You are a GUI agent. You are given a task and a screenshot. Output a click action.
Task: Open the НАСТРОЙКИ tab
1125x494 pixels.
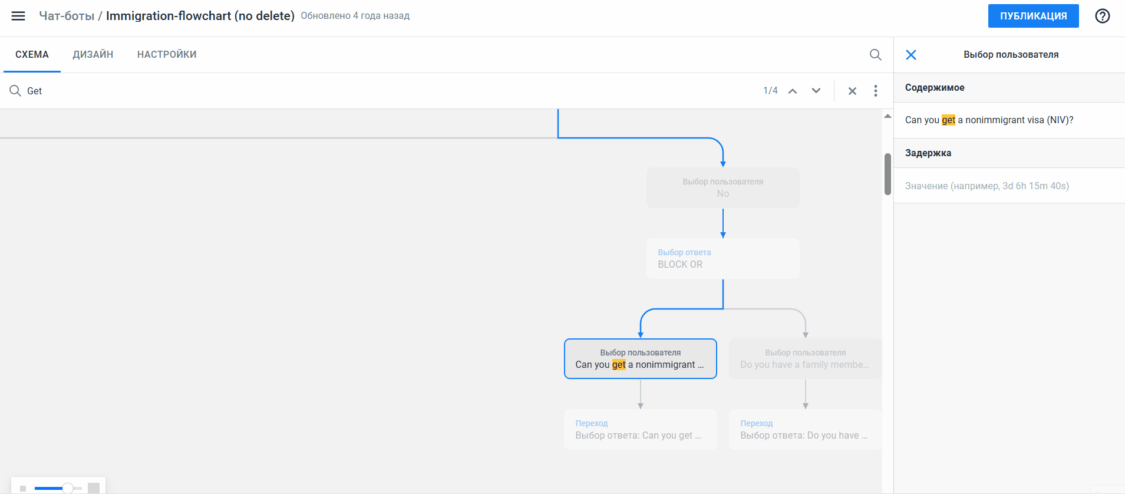tap(167, 55)
